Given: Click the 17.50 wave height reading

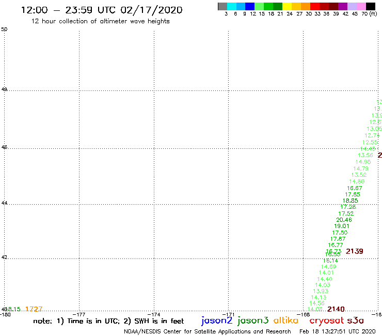Looking at the screenshot, I should click(x=340, y=233).
